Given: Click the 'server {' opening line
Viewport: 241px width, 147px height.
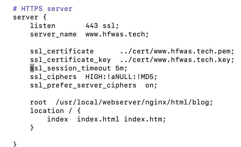Looking at the screenshot, I should pos(30,17).
